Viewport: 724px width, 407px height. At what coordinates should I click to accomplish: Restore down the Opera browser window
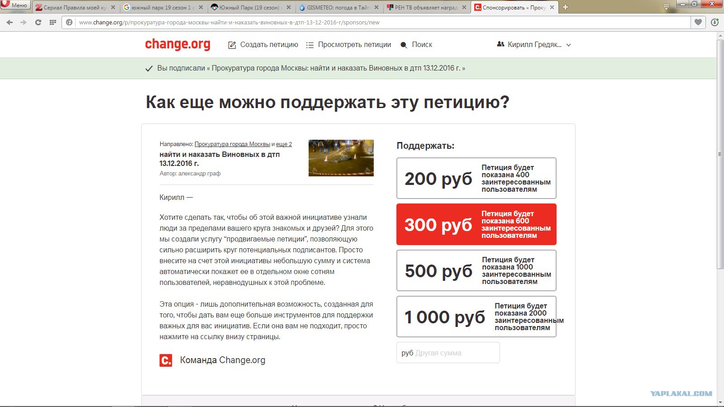pos(695,4)
